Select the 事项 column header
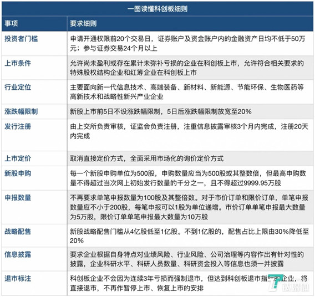This screenshot has width=315, height=297. pos(11,23)
